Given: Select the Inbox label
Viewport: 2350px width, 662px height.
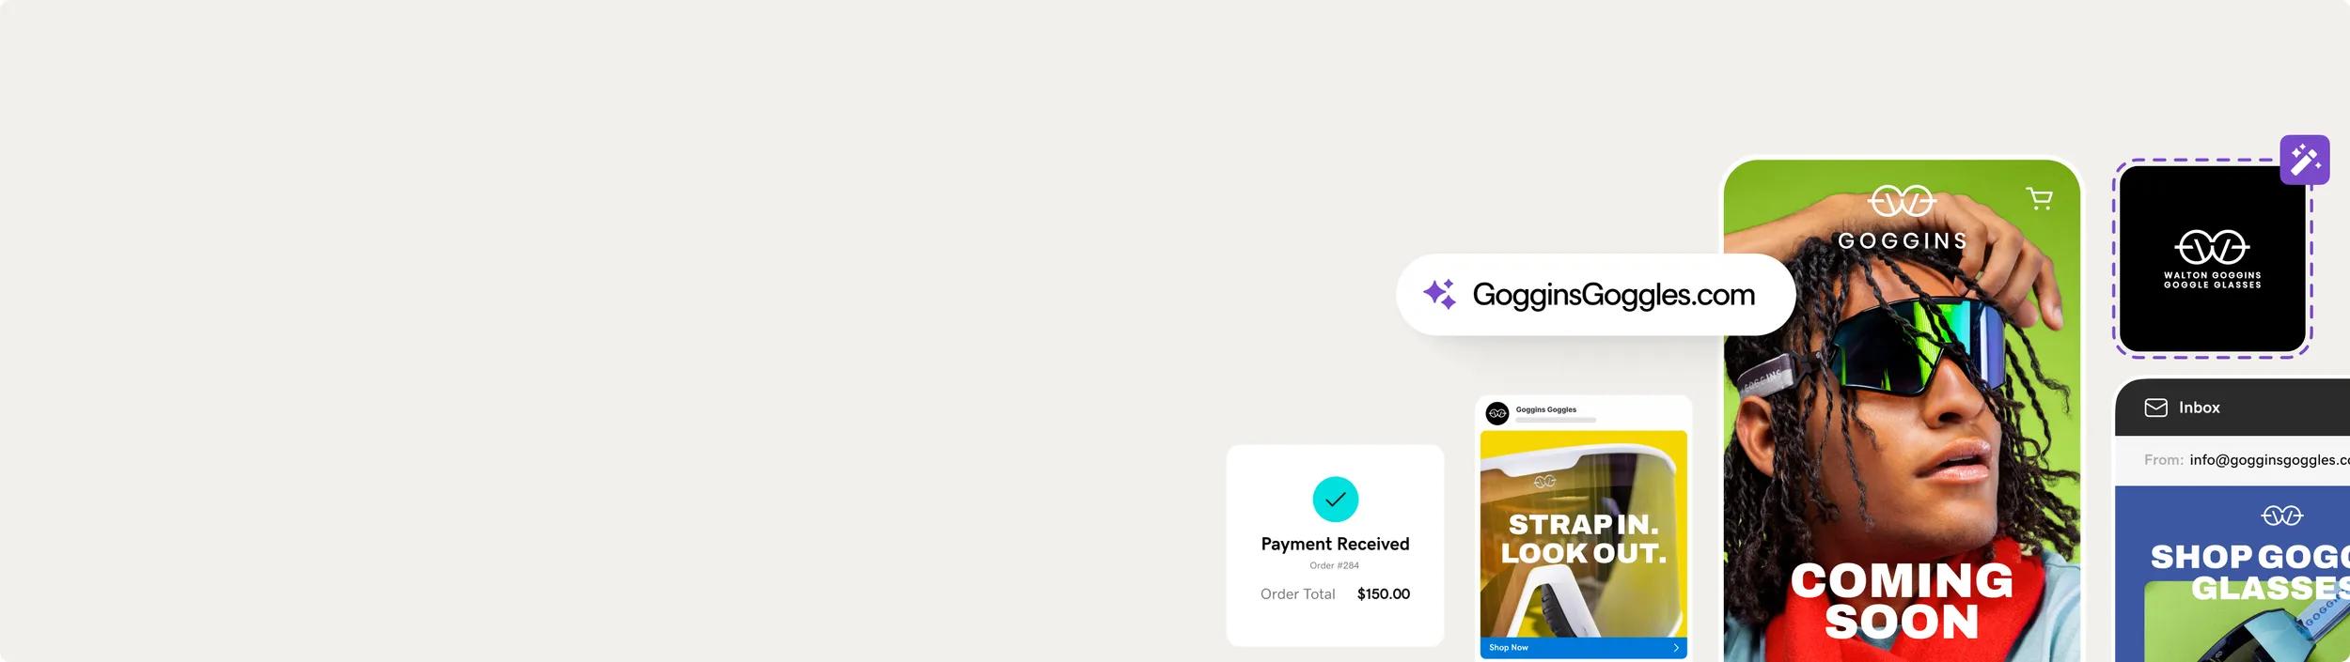Looking at the screenshot, I should (x=2199, y=408).
